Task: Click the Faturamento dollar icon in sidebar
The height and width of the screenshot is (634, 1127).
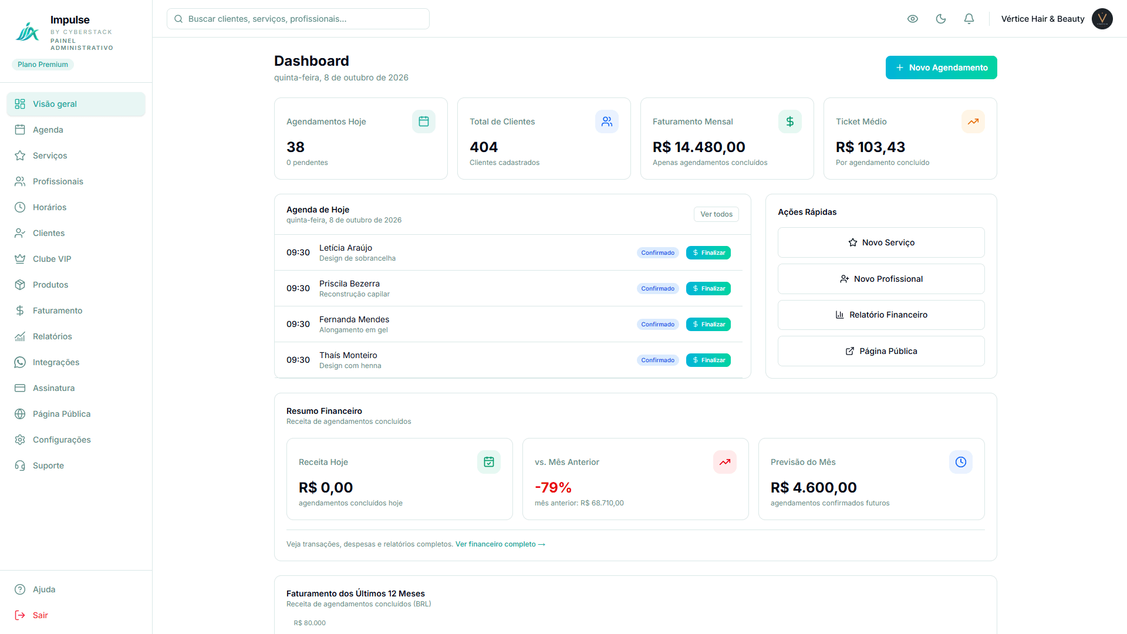Action: pos(20,311)
